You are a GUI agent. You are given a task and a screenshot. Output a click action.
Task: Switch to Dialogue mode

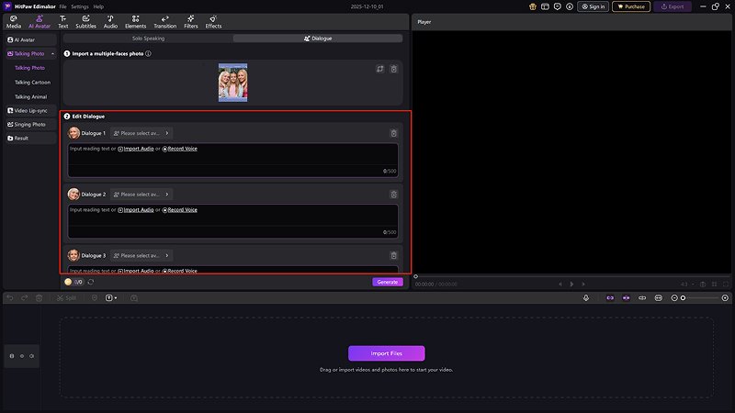(x=318, y=39)
